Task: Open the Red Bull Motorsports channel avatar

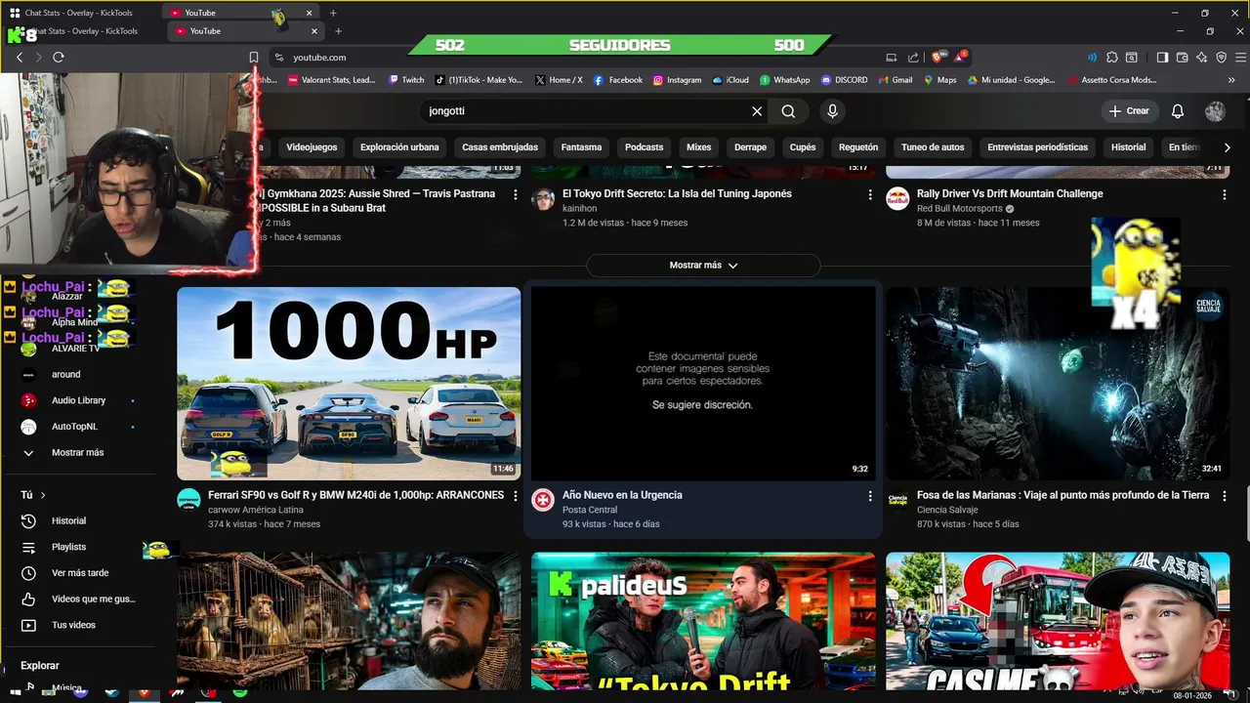Action: pos(897,199)
